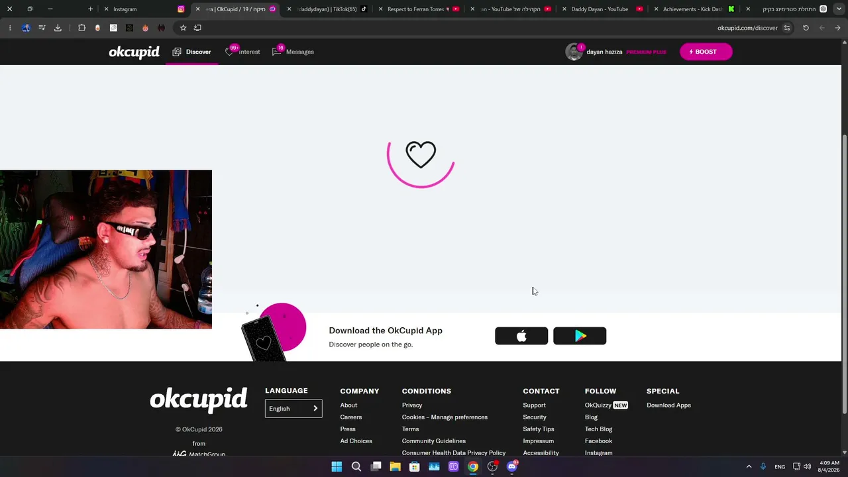Open the Accessibility link in the footer
This screenshot has height=477, width=848.
(x=541, y=452)
